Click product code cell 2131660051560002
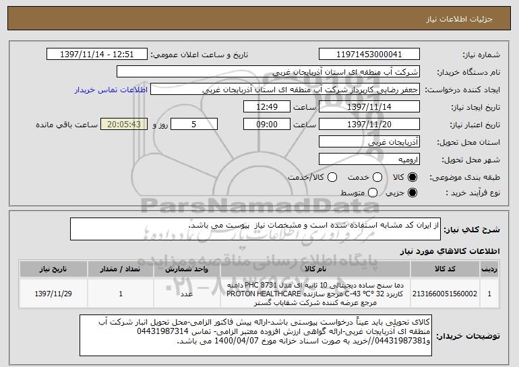Viewport: 519px width, 367px height. 445,294
